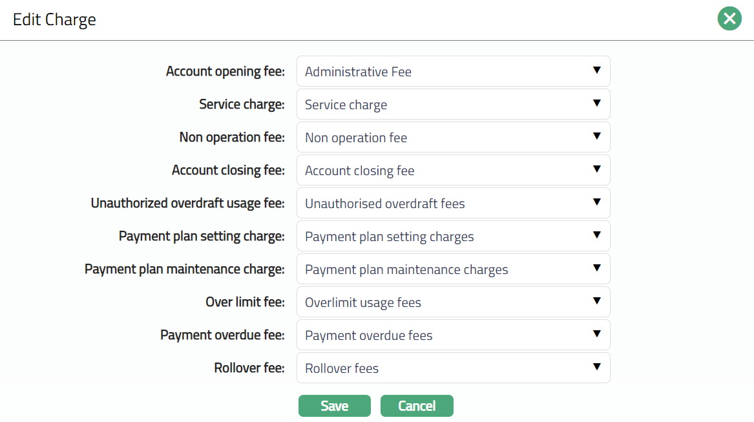This screenshot has width=754, height=422.
Task: Open Unauthorized overdraft usage fee dropdown
Action: coord(453,203)
